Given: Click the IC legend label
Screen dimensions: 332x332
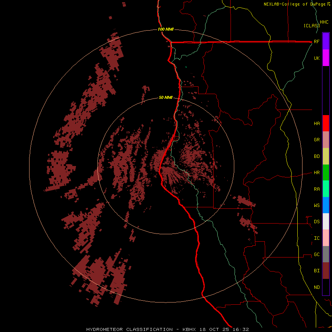Looking at the screenshot, I should [x=317, y=238].
